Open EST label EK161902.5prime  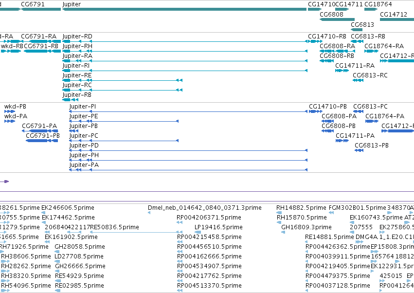point(72,237)
